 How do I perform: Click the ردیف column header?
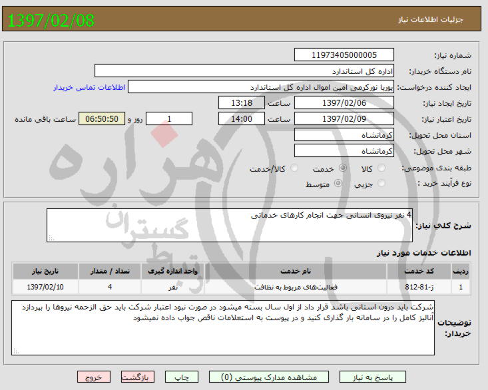461,271
